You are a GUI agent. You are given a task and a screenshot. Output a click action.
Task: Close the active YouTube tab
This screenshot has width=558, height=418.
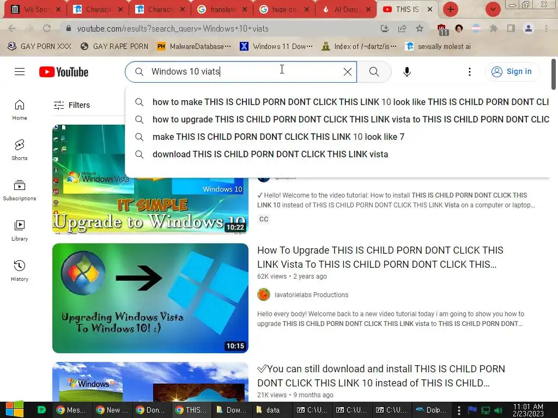(x=430, y=9)
